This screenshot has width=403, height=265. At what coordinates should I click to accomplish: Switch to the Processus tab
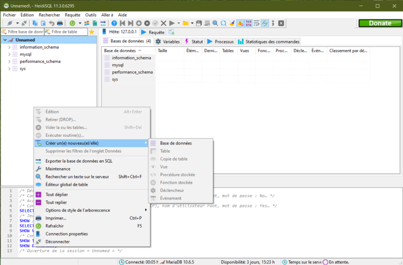pos(220,42)
